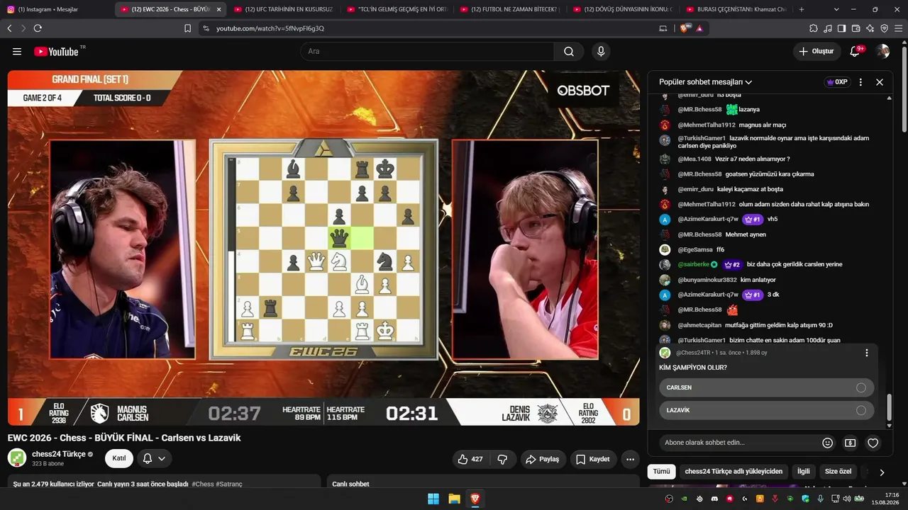Open Brave Shields lion icon
Screen dimensions: 908x510
(x=685, y=28)
